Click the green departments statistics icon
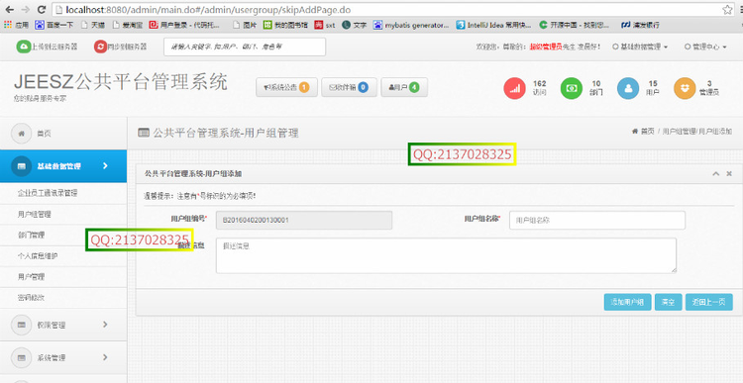743x383 pixels. [572, 88]
